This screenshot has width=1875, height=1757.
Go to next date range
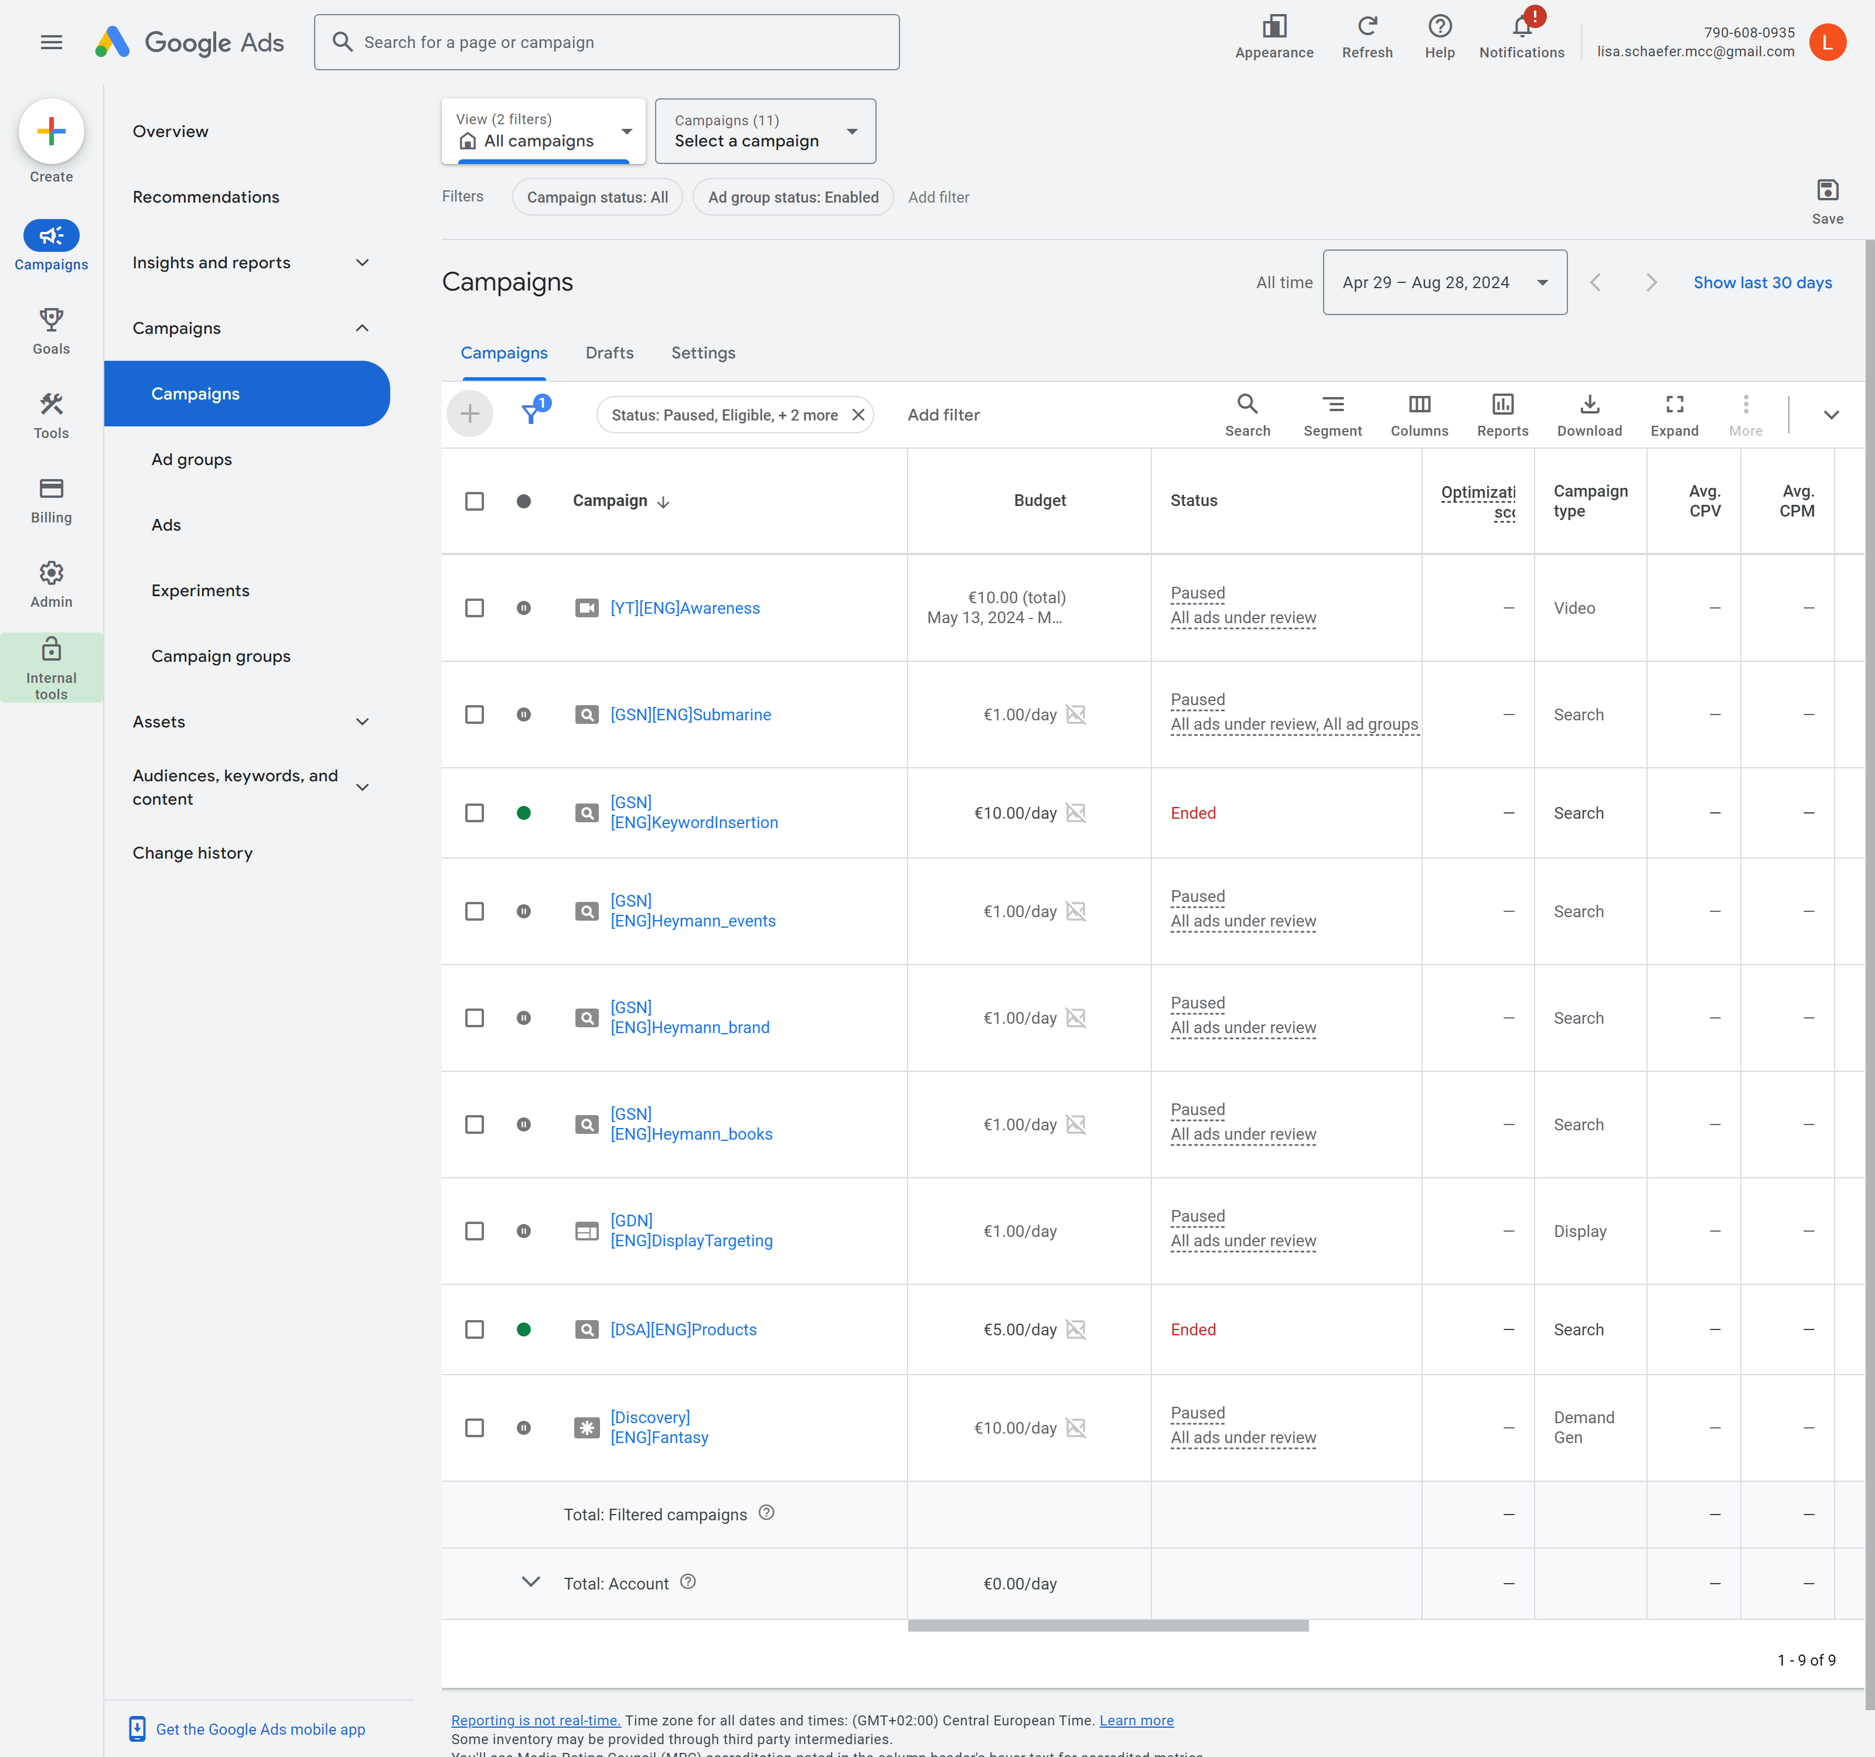[1651, 283]
